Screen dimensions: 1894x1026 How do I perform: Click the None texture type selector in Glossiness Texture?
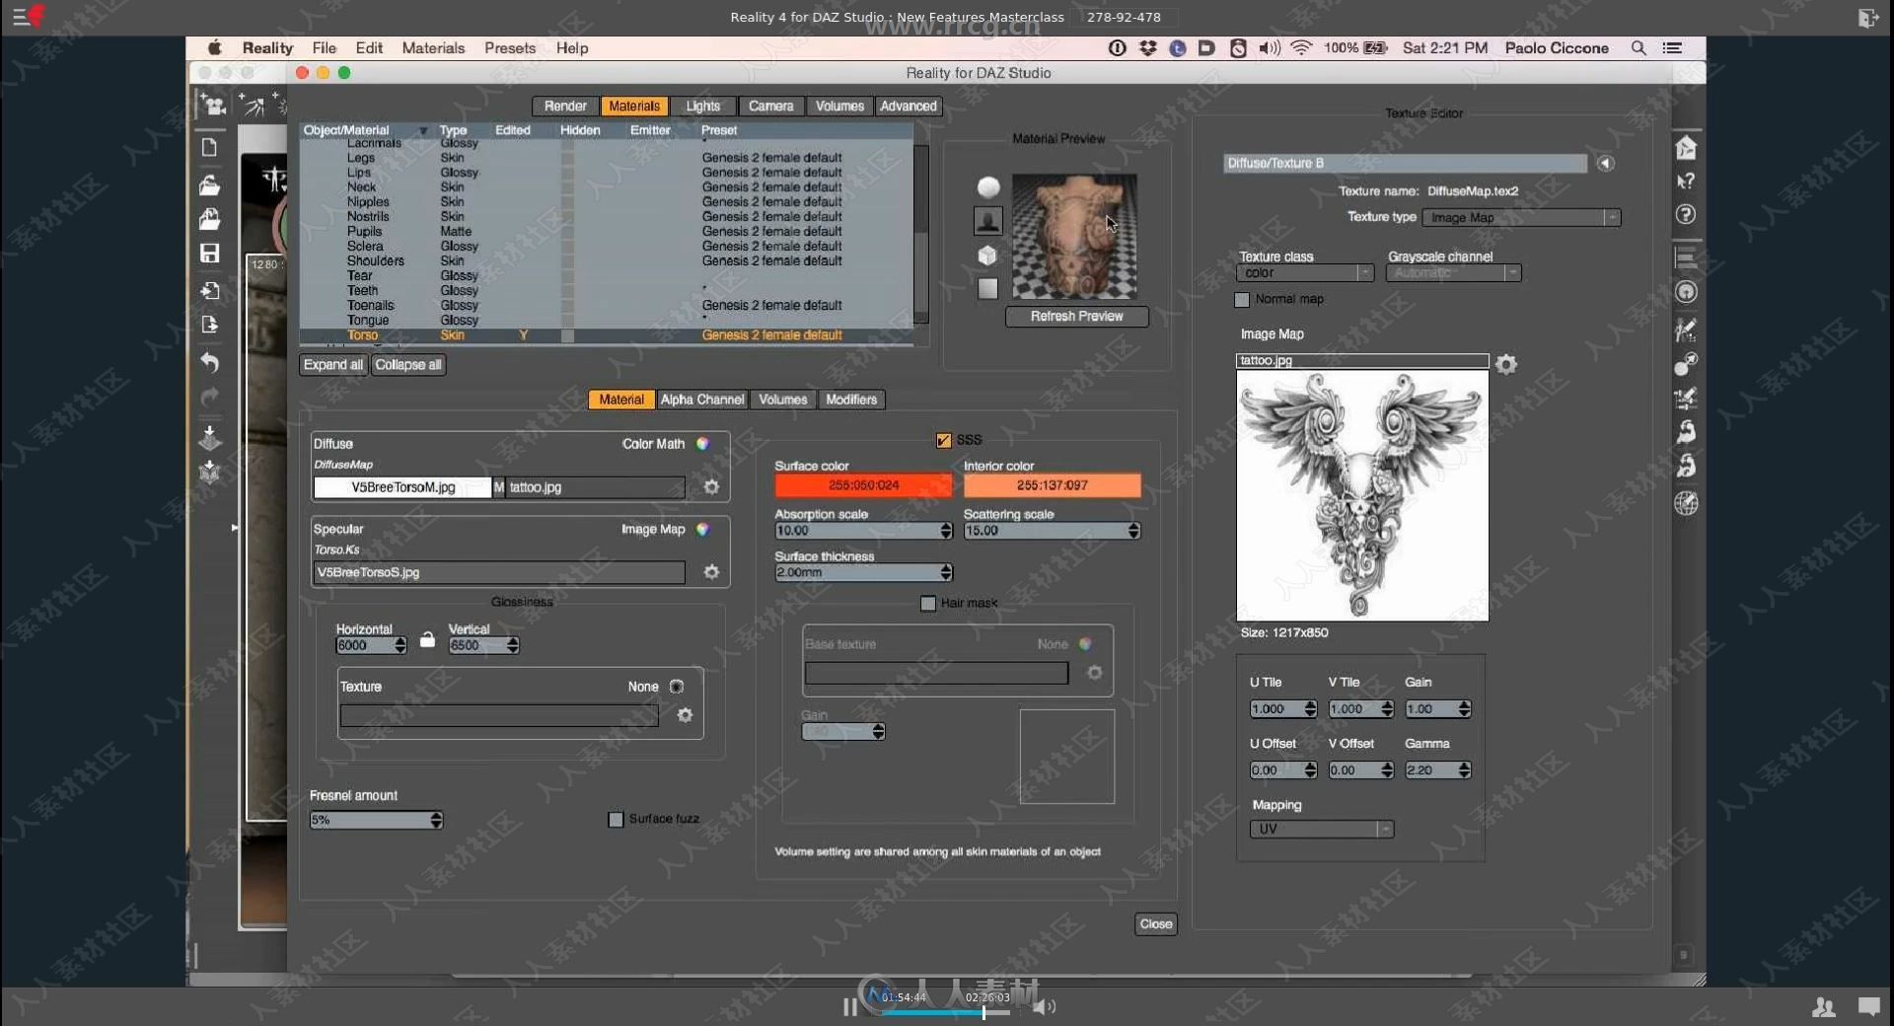[677, 687]
